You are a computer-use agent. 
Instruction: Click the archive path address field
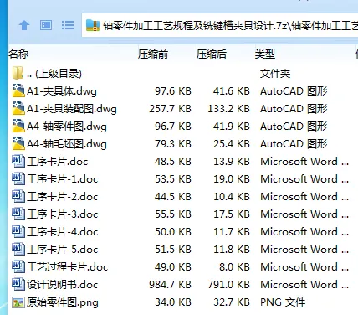point(220,25)
